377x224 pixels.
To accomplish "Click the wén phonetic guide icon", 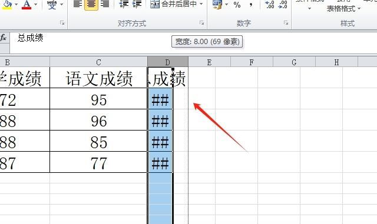I will pos(52,5).
